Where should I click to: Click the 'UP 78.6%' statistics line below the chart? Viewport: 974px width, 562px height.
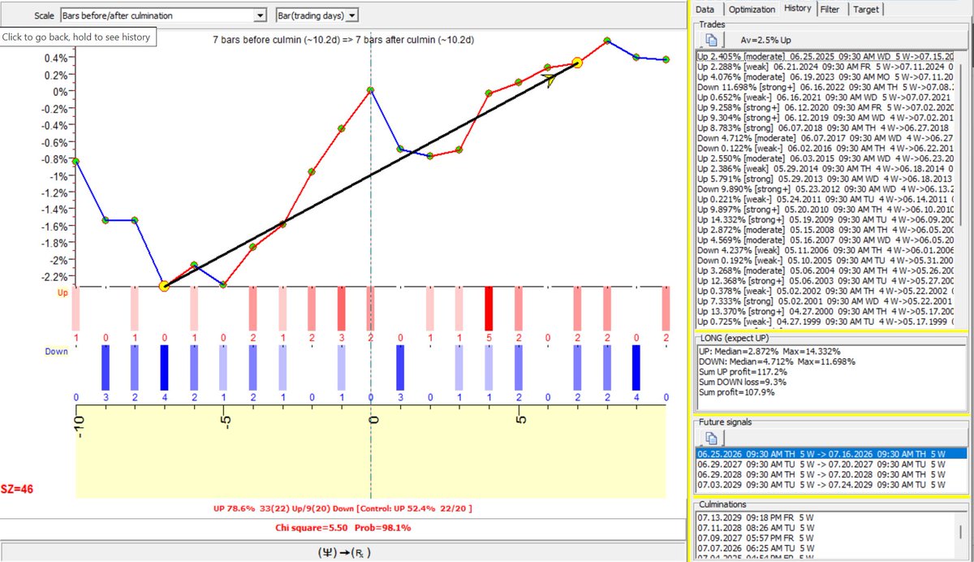point(343,508)
